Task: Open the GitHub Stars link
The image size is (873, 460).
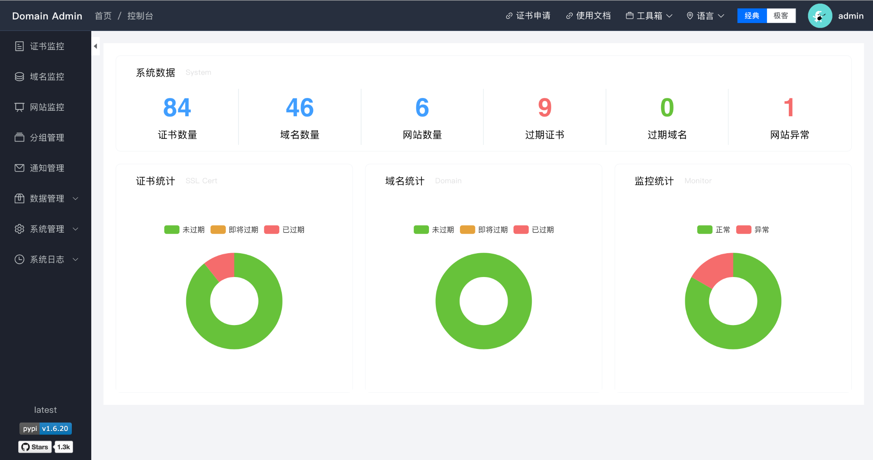Action: coord(35,447)
